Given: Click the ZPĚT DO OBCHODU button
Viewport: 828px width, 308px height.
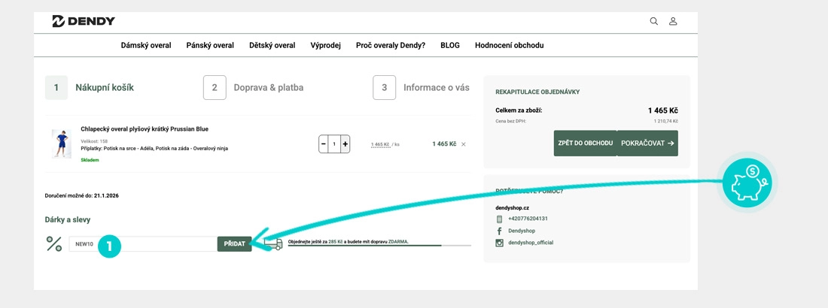Looking at the screenshot, I should pyautogui.click(x=585, y=143).
